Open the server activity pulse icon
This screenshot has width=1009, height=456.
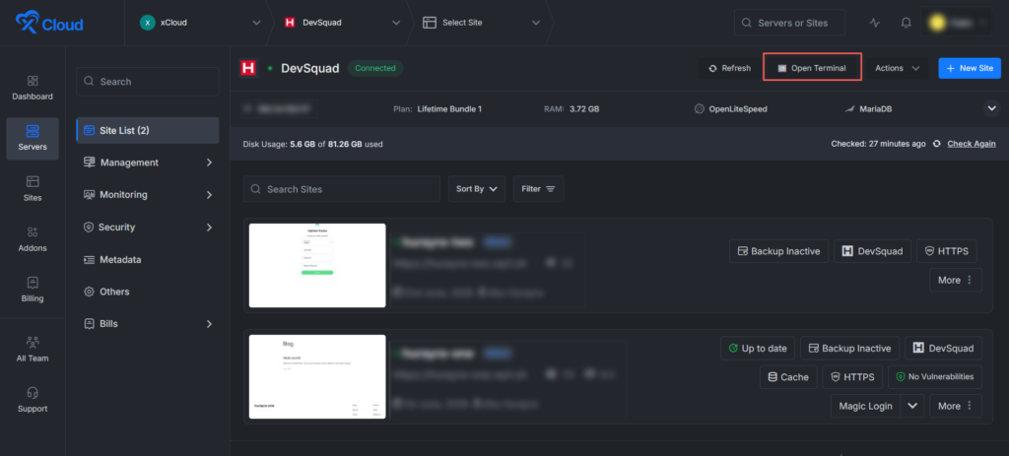click(874, 23)
